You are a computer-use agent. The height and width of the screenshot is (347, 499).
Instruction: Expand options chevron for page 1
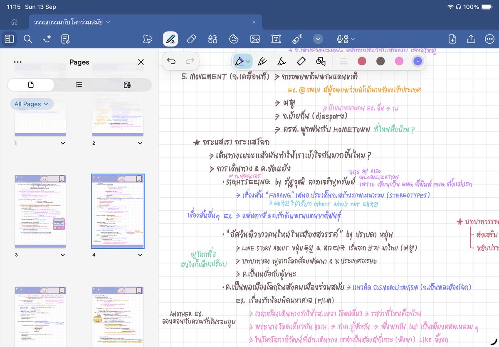(x=63, y=143)
